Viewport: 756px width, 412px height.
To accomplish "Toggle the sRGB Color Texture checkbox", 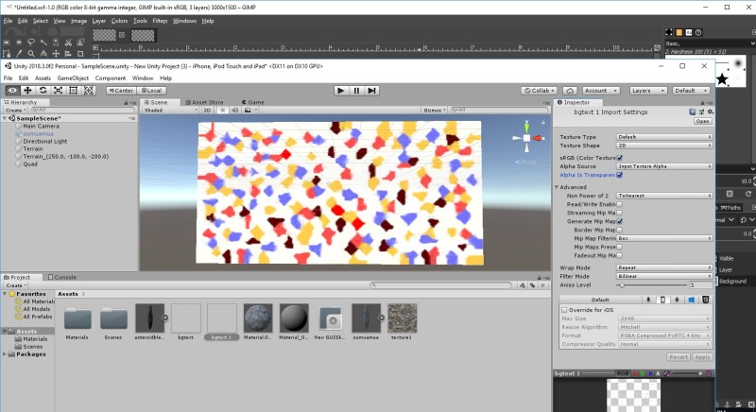I will coord(620,156).
